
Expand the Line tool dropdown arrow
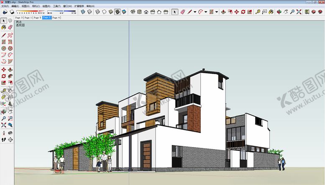click(x=195, y=12)
